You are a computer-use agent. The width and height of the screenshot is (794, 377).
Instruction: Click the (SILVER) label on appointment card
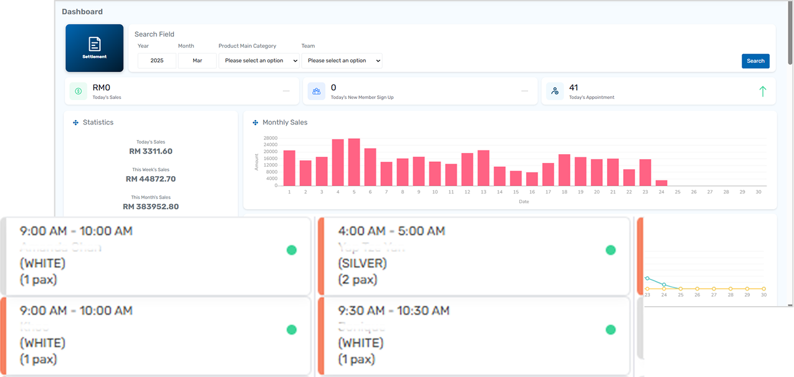click(x=363, y=263)
